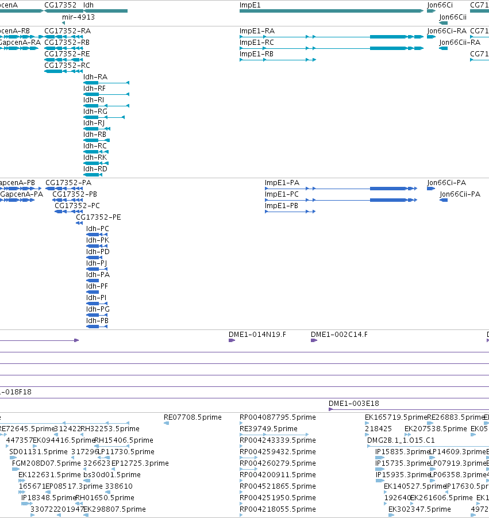Screen dimensions: 489x518
Task: Click transcript CG17352-RE
Action: (x=67, y=54)
